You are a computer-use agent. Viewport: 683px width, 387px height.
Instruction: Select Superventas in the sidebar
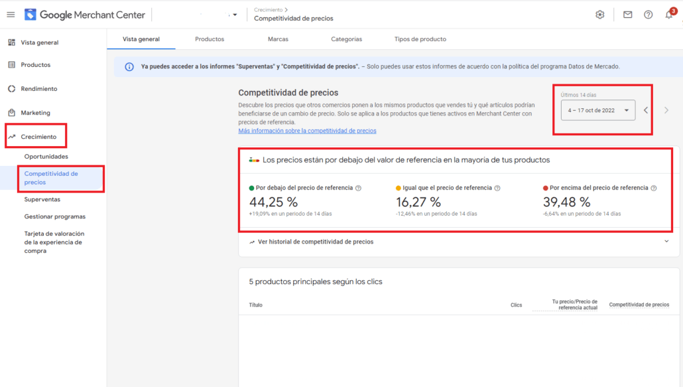tap(42, 199)
